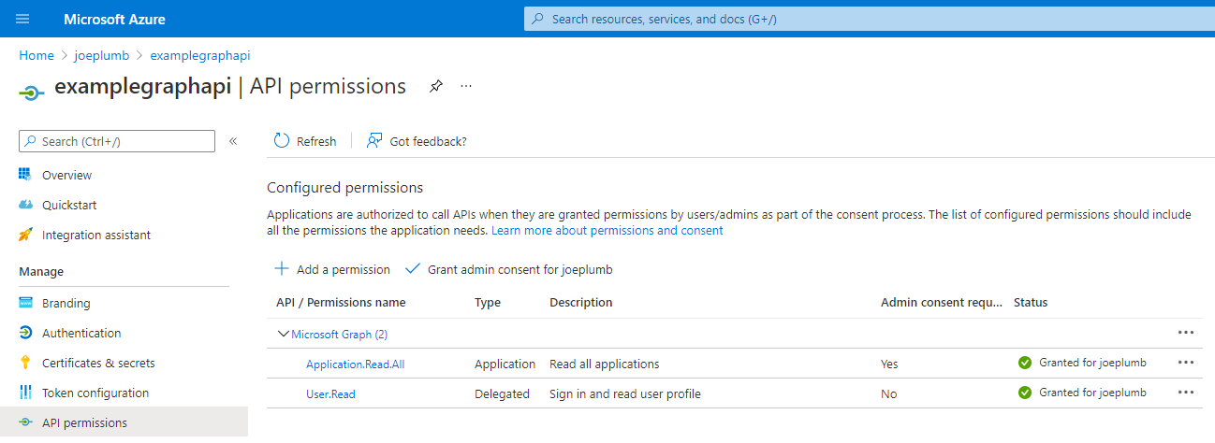The height and width of the screenshot is (443, 1215).
Task: Open the more options for User.Read row
Action: tap(1186, 393)
